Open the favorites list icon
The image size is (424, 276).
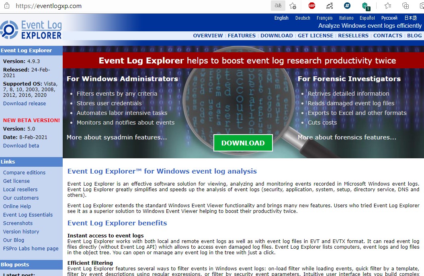pyautogui.click(x=388, y=6)
